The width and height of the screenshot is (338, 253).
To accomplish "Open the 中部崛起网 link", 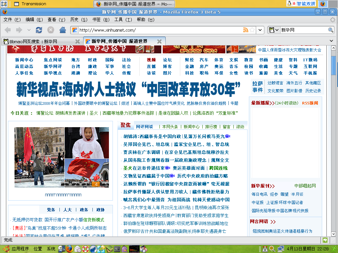I will pos(305,186).
